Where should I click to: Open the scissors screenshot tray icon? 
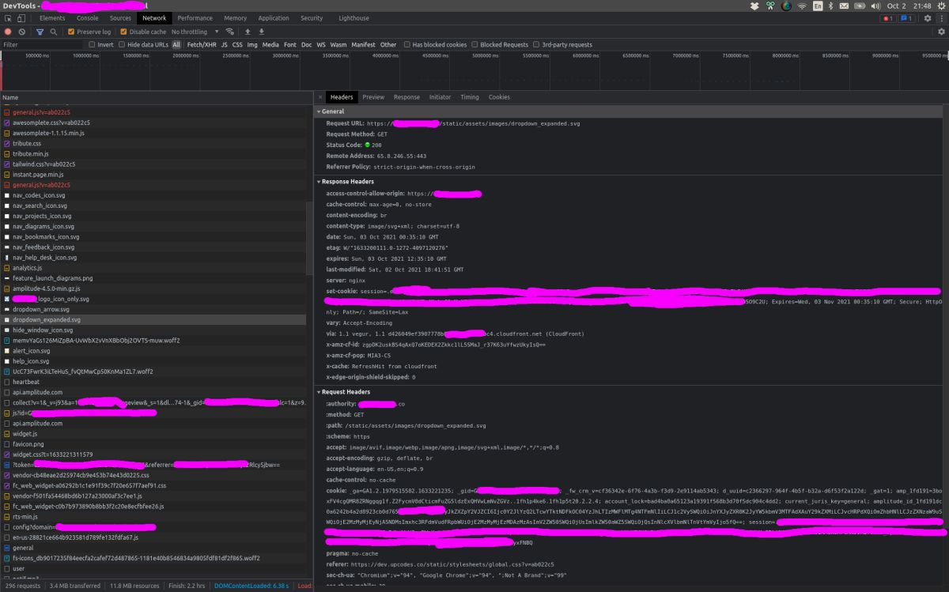771,6
